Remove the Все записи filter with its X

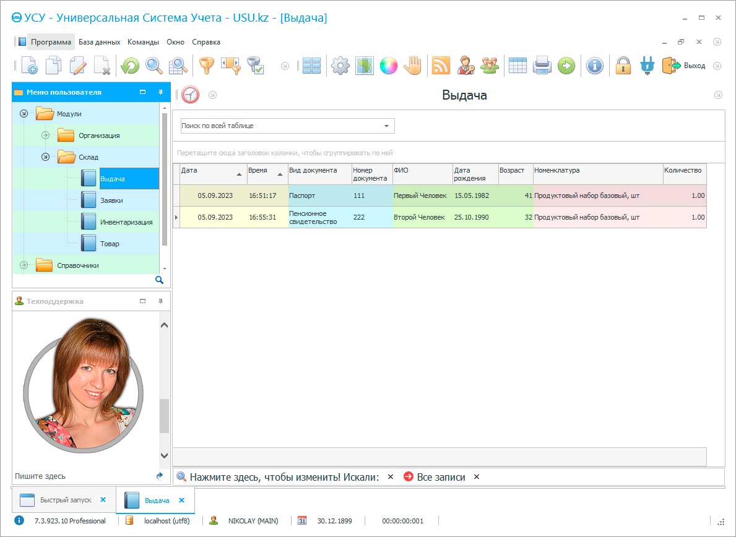(477, 476)
